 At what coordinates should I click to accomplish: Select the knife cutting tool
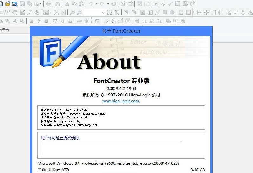point(30,12)
